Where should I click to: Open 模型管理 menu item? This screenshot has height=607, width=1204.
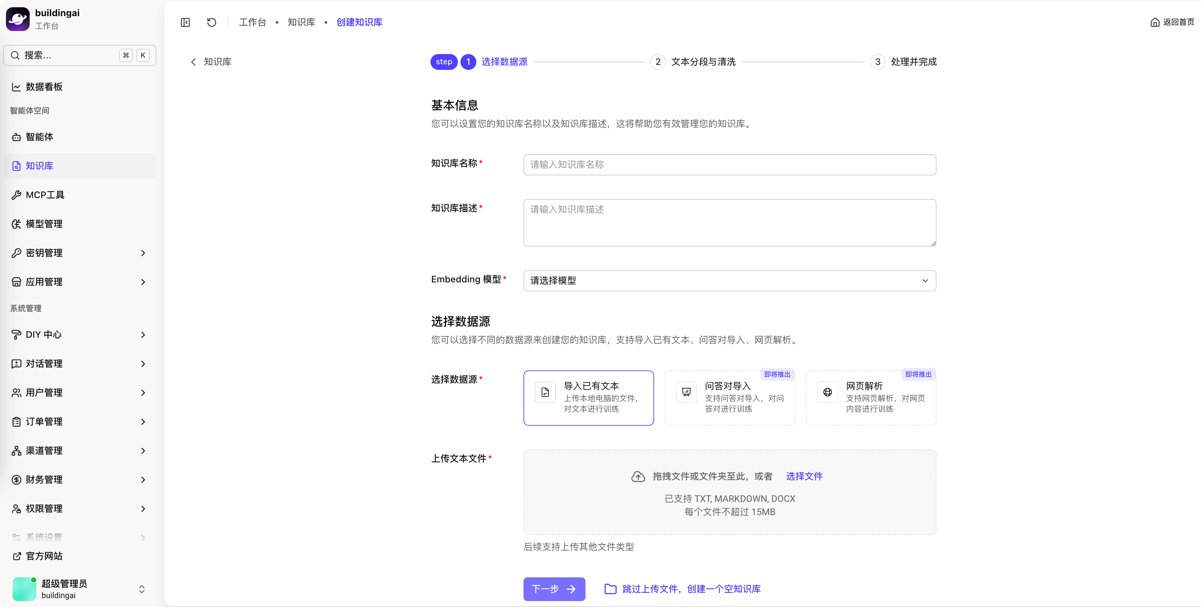80,224
